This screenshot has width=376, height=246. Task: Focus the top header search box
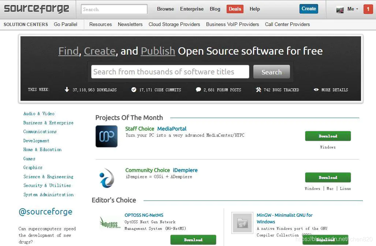[x=114, y=10]
